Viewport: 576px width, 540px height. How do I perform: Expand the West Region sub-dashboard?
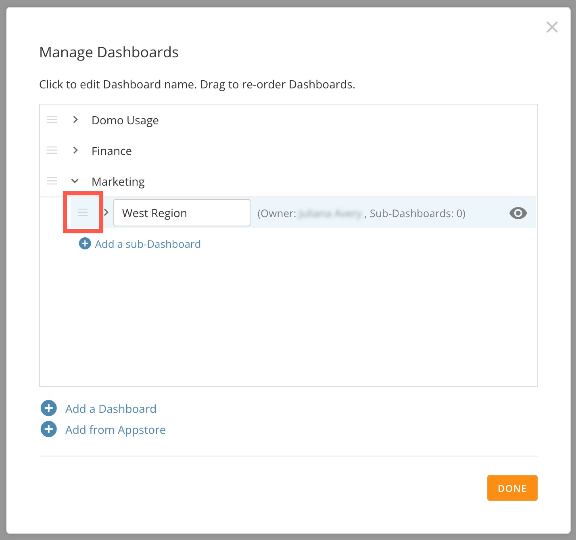pyautogui.click(x=106, y=212)
